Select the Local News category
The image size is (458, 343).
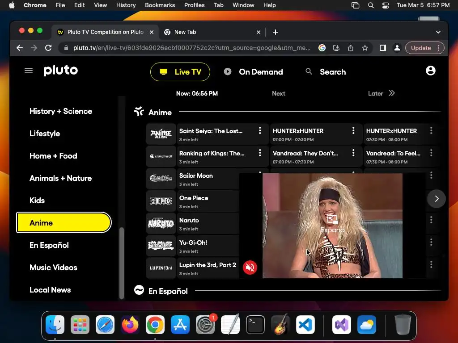[x=50, y=290]
